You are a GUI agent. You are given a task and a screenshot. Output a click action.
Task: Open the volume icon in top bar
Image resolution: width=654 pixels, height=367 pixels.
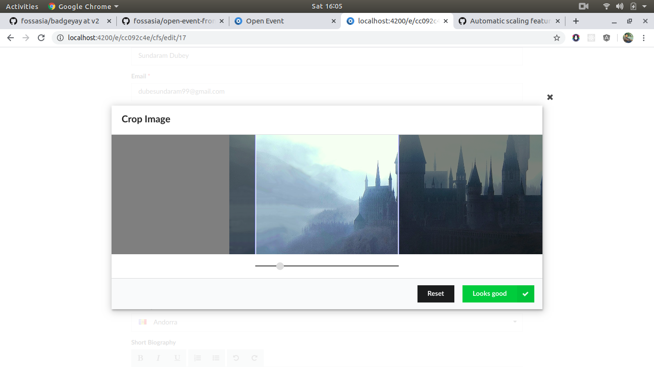pyautogui.click(x=620, y=6)
